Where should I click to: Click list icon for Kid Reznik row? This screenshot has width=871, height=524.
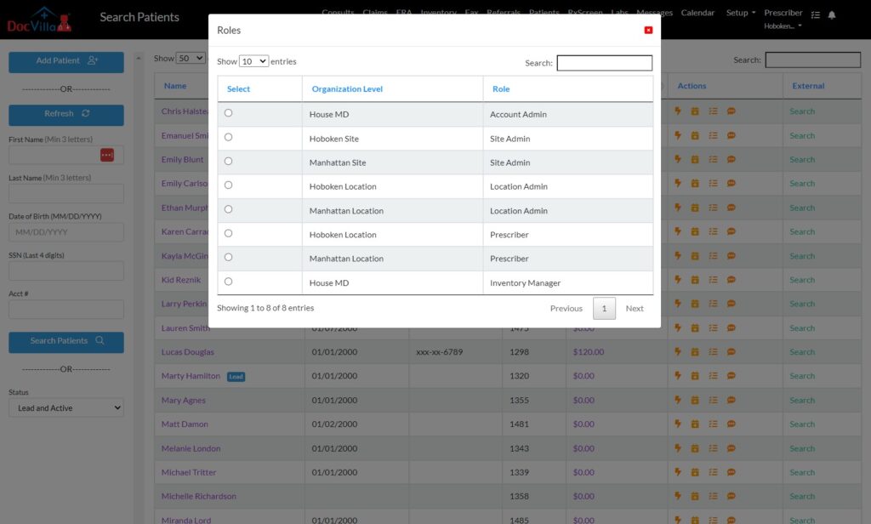(714, 280)
